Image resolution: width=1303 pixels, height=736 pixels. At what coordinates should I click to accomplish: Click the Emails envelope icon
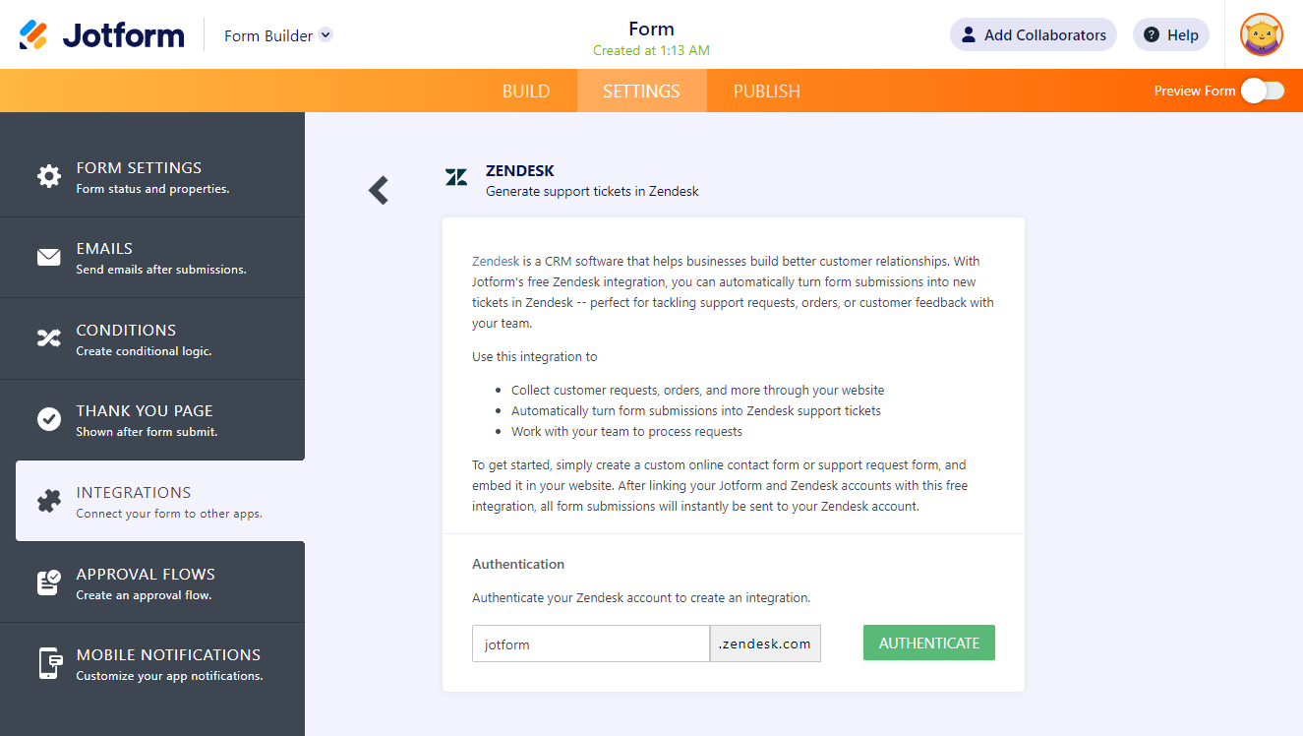pos(49,258)
